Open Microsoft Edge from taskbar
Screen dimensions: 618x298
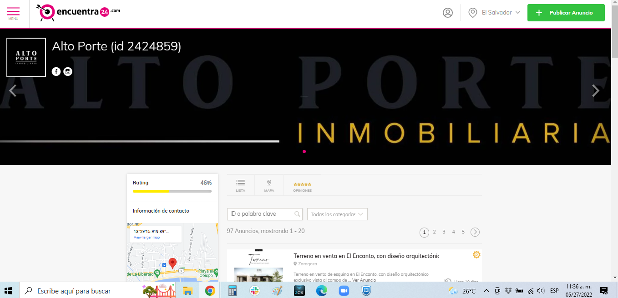322,291
